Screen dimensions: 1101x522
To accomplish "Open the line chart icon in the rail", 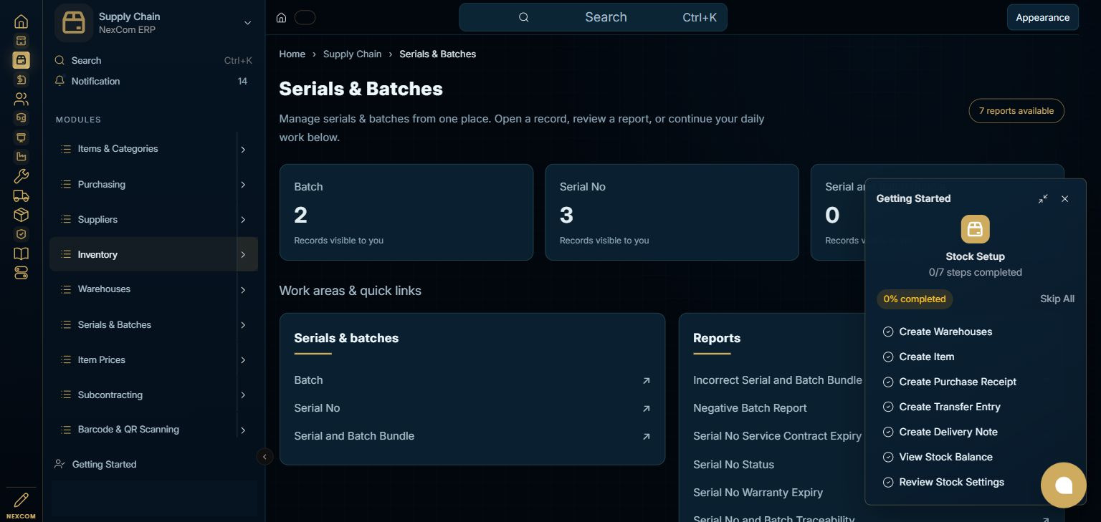I will click(21, 157).
